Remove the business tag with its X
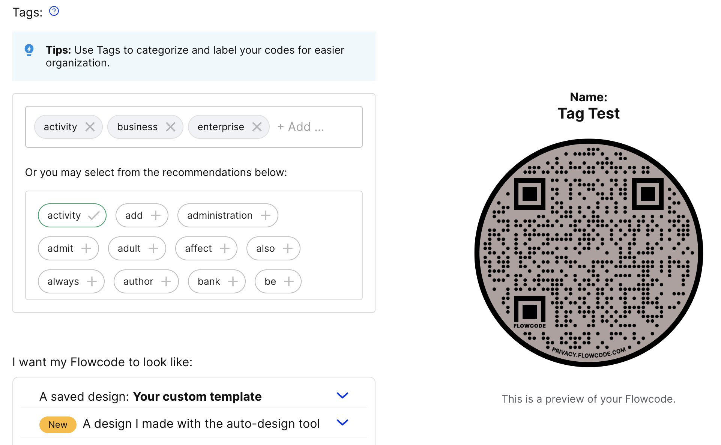The height and width of the screenshot is (445, 721). tap(171, 127)
